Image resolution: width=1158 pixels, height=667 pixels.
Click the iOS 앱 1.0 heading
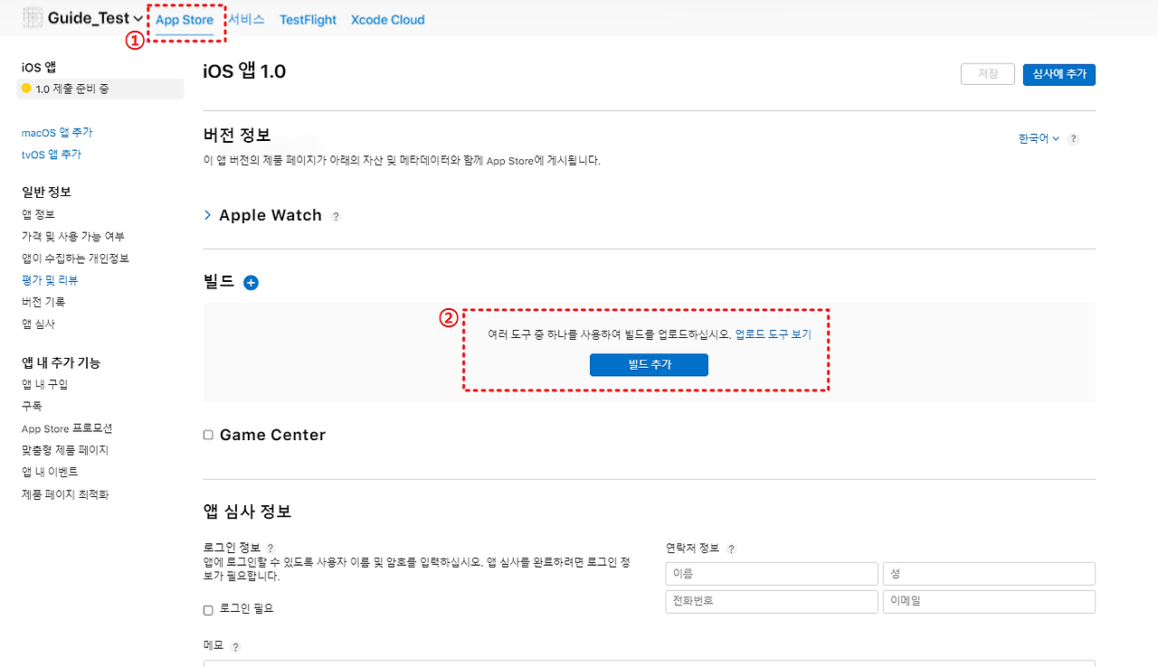pyautogui.click(x=244, y=71)
